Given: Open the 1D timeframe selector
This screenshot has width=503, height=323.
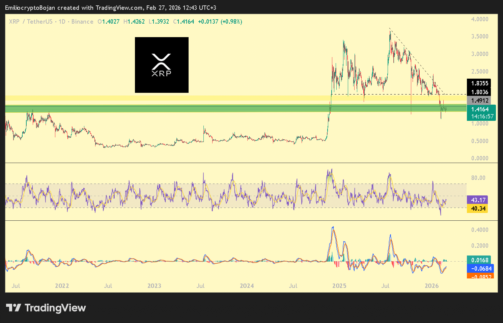Looking at the screenshot, I should (x=61, y=21).
